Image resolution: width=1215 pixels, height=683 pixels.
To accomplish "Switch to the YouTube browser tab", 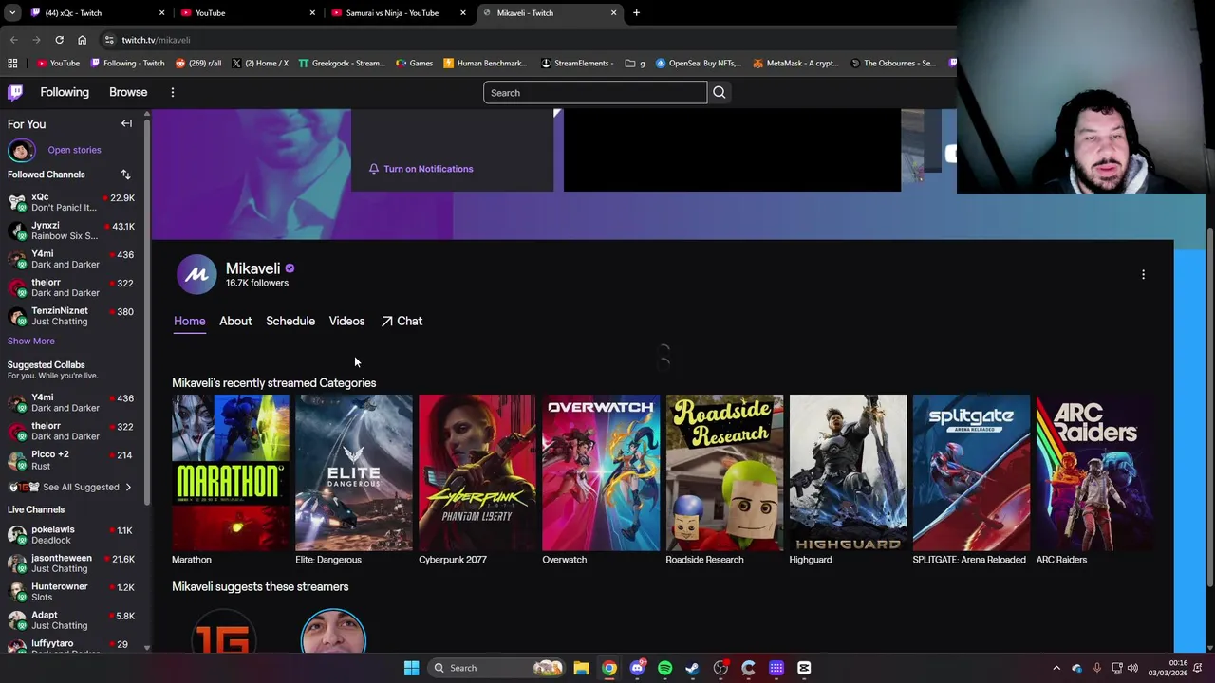I will click(249, 12).
